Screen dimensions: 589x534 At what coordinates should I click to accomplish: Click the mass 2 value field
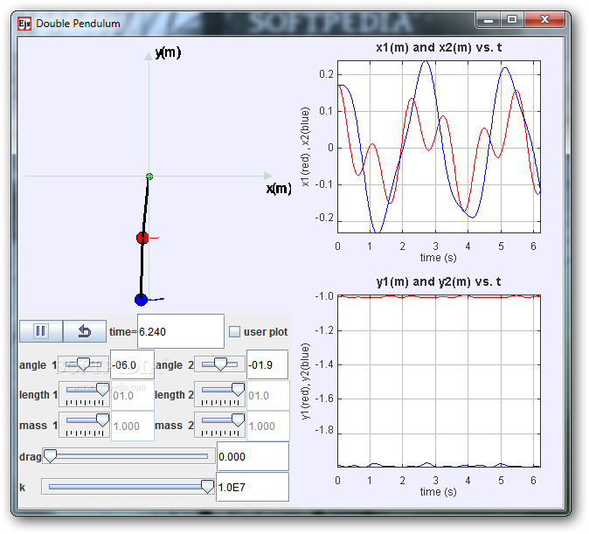tap(267, 426)
